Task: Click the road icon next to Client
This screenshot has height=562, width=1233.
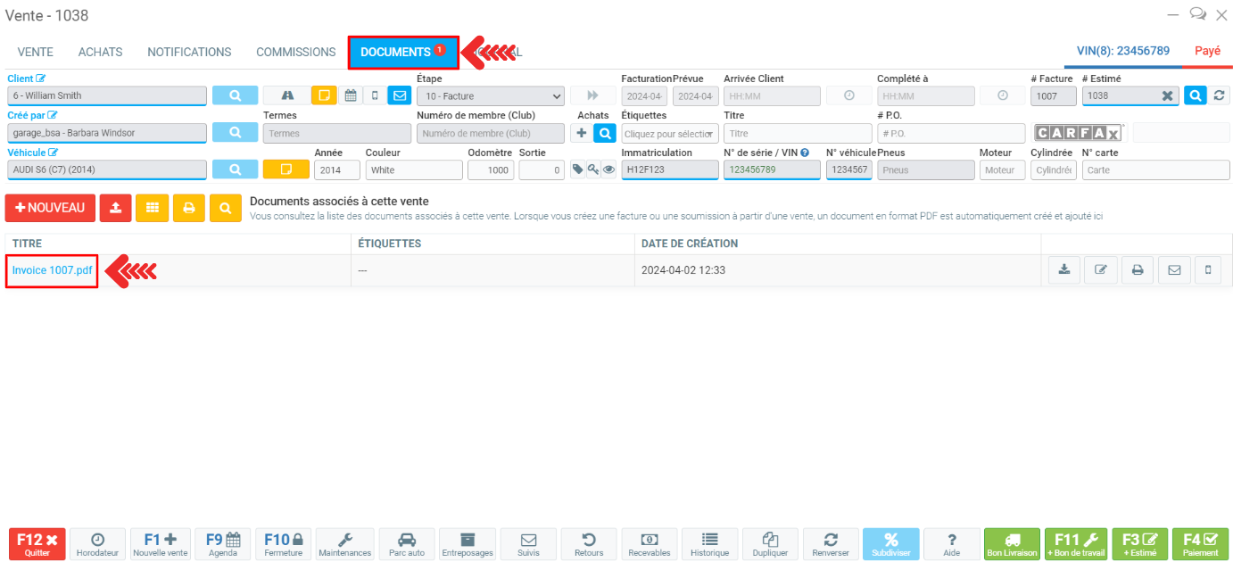Action: (287, 95)
